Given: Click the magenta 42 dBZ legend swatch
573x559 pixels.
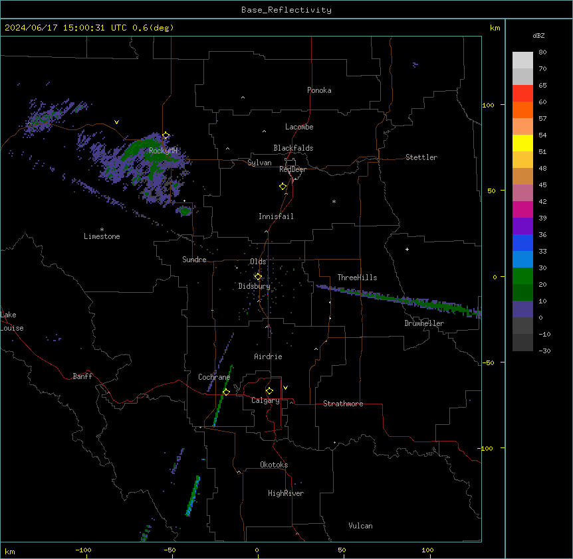Looking at the screenshot, I should (522, 209).
